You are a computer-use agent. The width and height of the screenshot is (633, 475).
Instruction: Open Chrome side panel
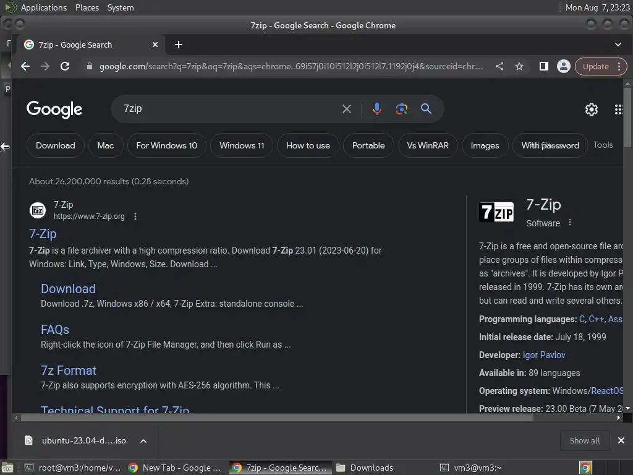544,66
